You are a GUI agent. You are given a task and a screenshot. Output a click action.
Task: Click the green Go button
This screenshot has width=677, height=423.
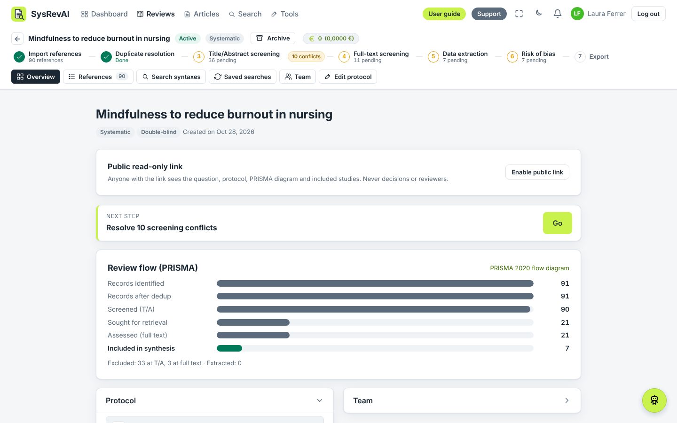tap(558, 223)
